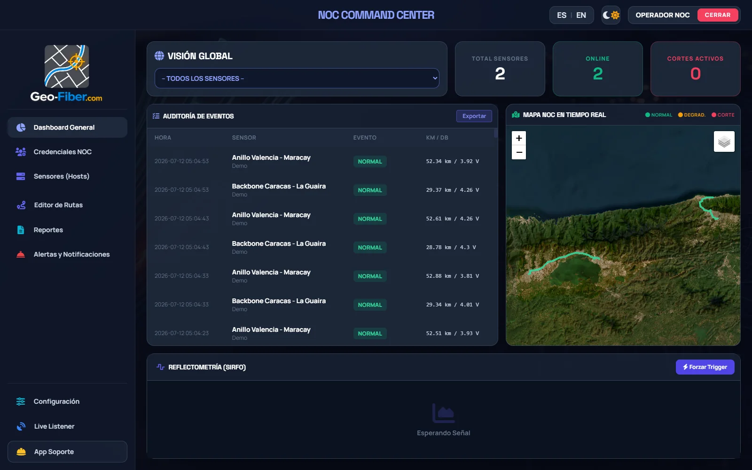Zoom in on the NOC map

pos(519,138)
